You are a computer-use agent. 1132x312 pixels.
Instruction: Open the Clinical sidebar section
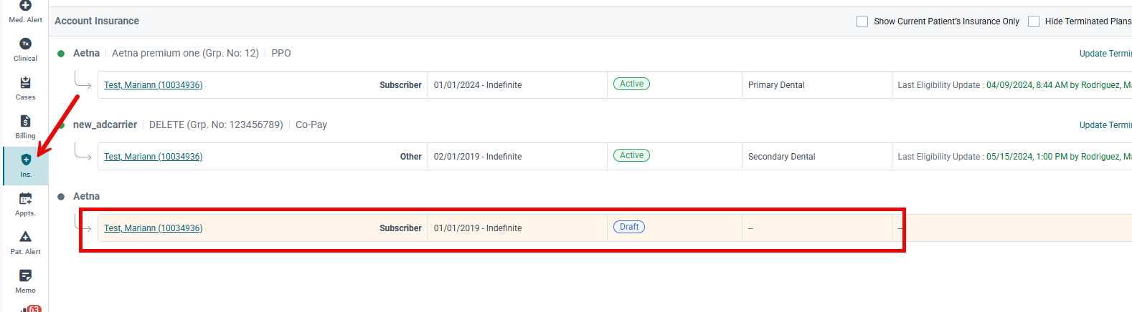pos(25,50)
